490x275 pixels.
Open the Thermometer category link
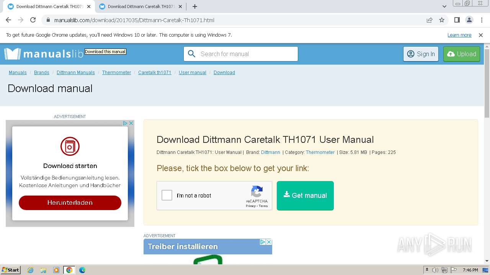[320, 152]
